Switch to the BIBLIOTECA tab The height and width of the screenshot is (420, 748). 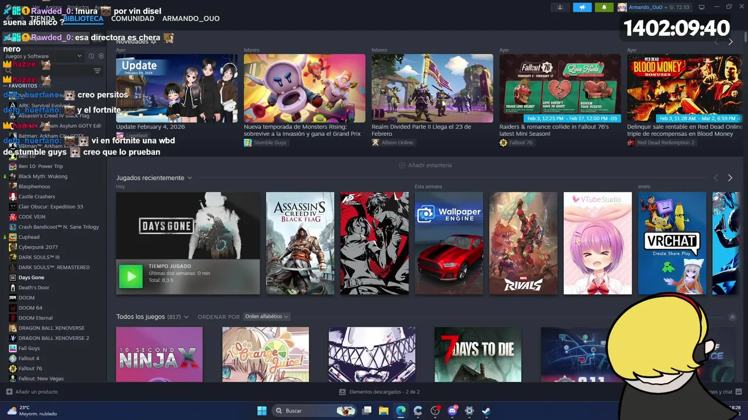coord(83,19)
